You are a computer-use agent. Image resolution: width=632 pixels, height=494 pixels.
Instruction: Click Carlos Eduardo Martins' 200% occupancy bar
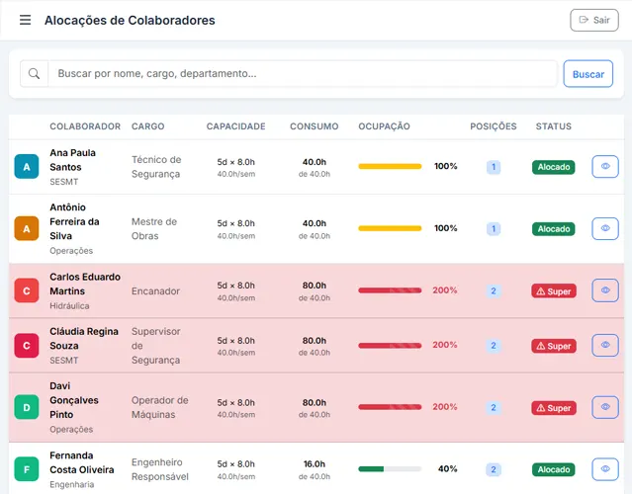tap(390, 290)
